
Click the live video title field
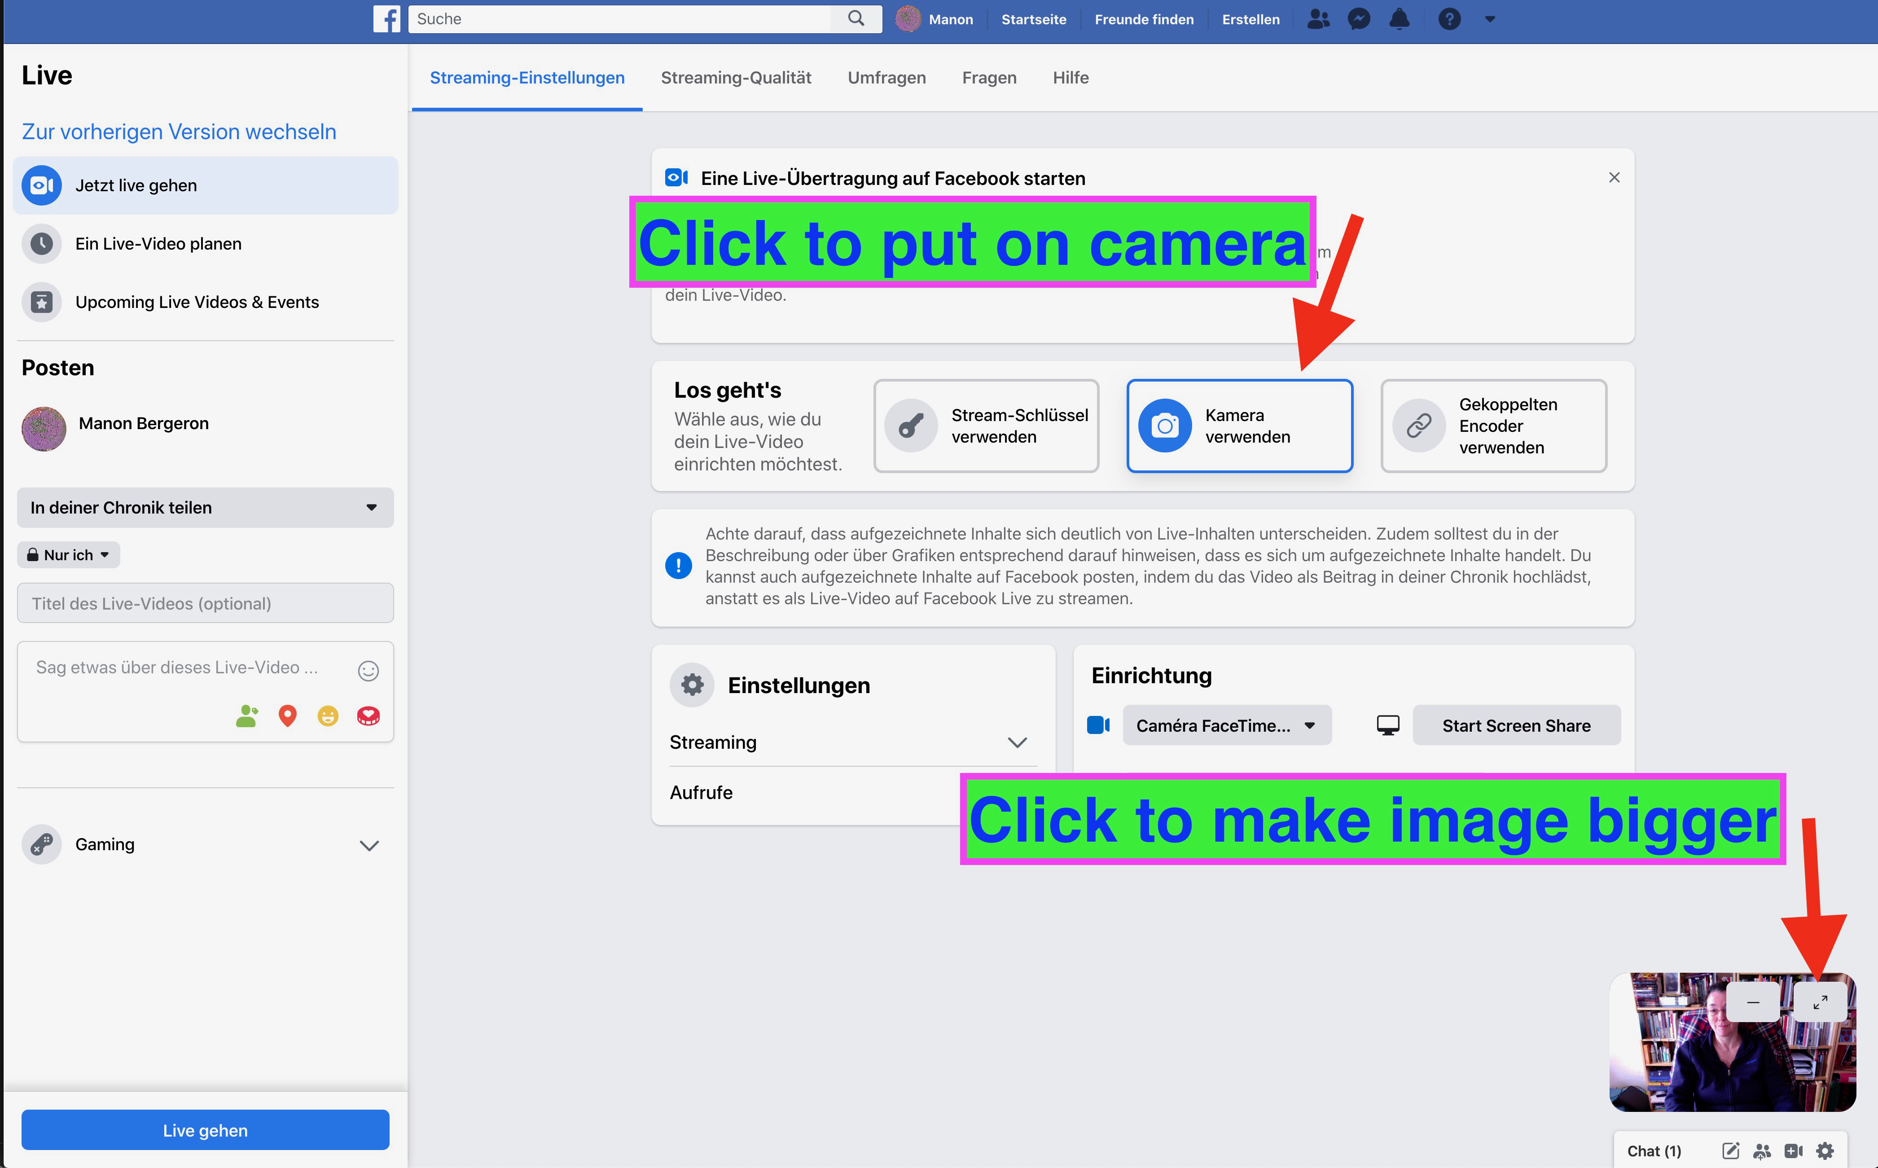point(205,603)
